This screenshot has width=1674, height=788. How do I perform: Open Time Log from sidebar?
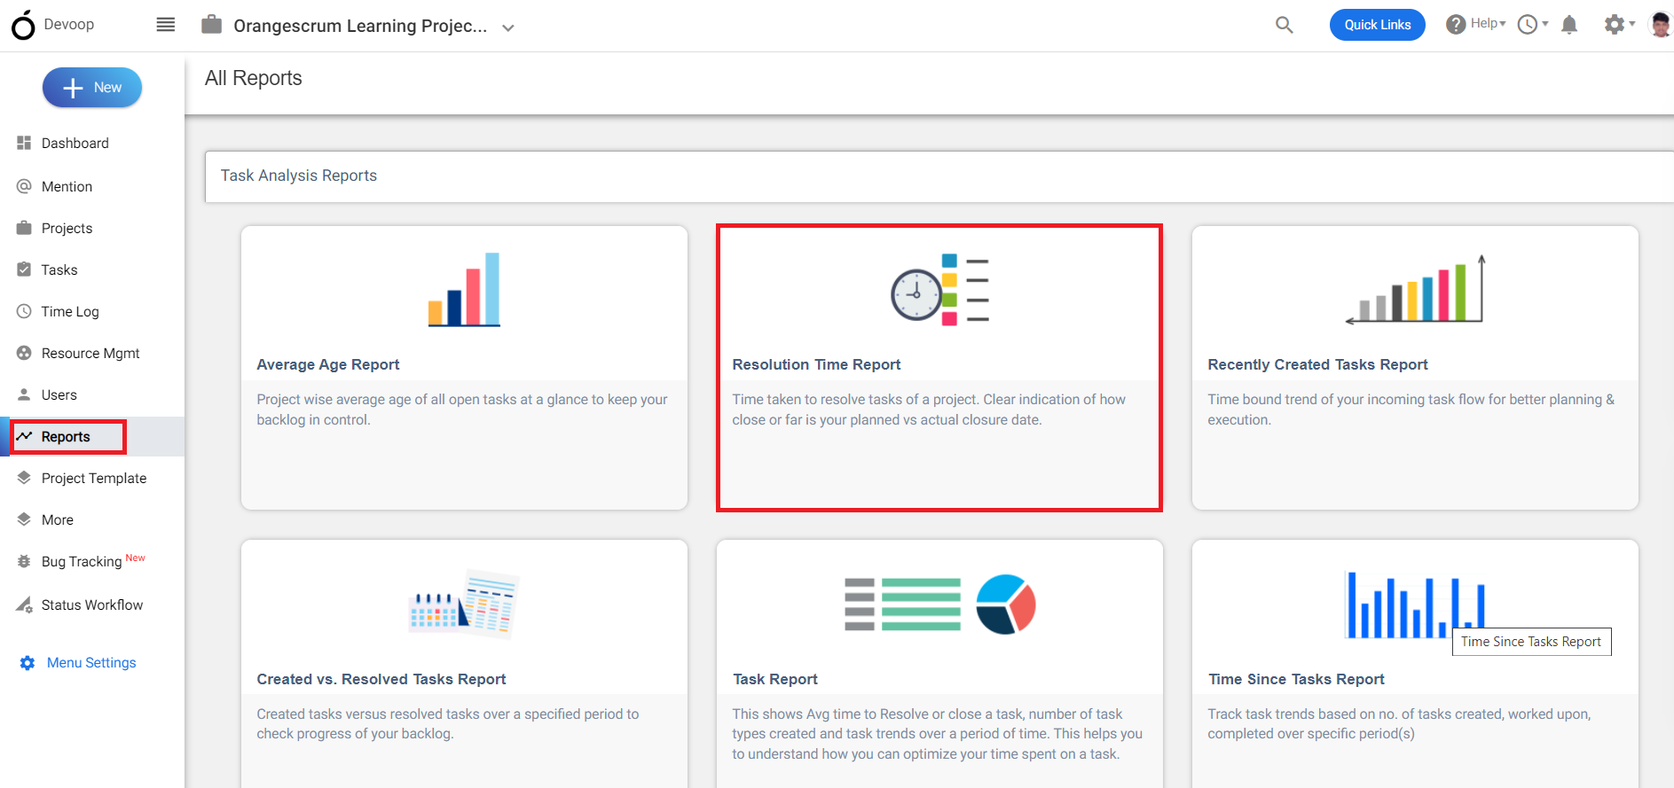(70, 312)
